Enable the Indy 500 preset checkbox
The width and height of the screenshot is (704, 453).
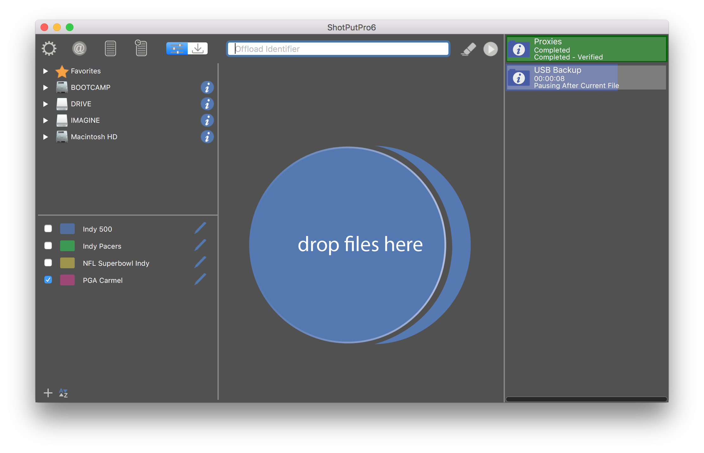[x=48, y=229]
